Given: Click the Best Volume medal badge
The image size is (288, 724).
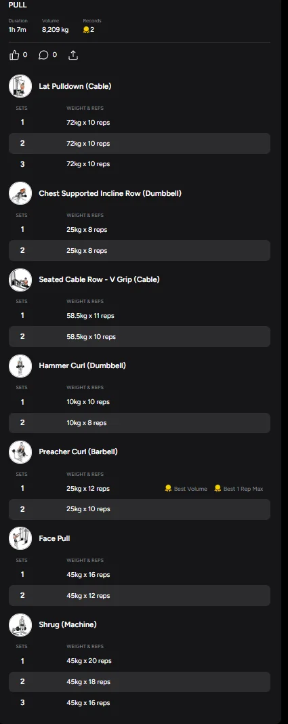Looking at the screenshot, I should 186,489.
